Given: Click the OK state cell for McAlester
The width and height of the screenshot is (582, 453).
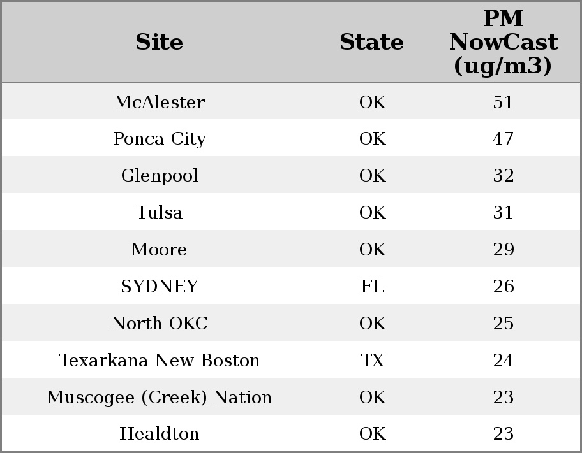Looking at the screenshot, I should coord(372,102).
